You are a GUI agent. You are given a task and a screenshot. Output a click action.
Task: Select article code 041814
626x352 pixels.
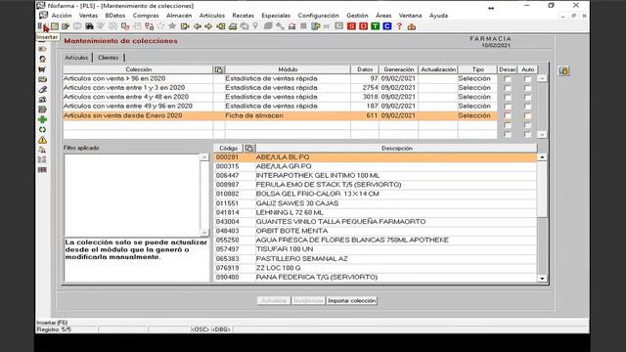[x=227, y=213]
